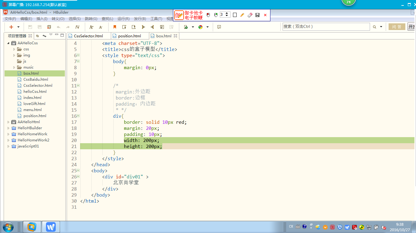Click the orange bookmark toolbar icon

pos(115,27)
